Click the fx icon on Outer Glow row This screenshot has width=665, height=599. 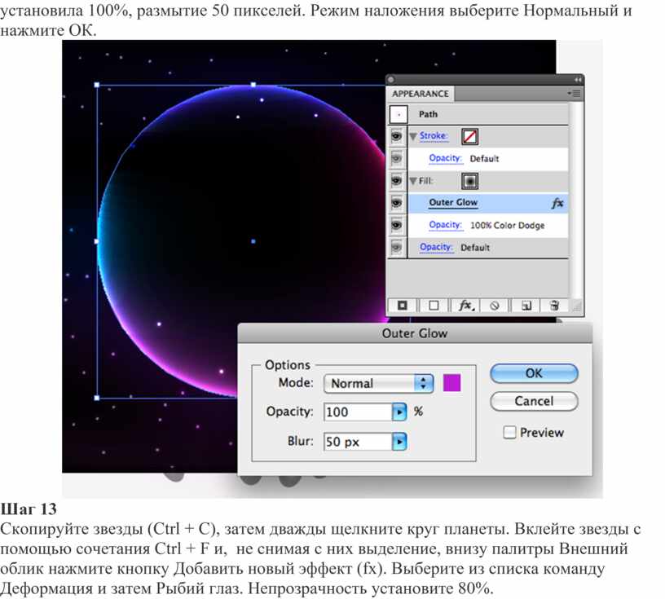coord(557,203)
